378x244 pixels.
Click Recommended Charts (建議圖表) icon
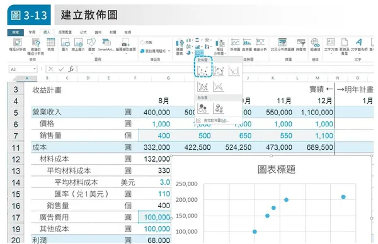tap(180, 43)
